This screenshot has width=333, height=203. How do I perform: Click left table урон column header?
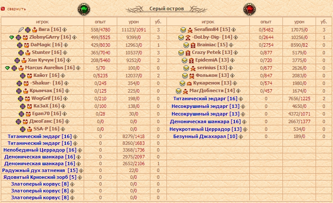tap(133, 22)
